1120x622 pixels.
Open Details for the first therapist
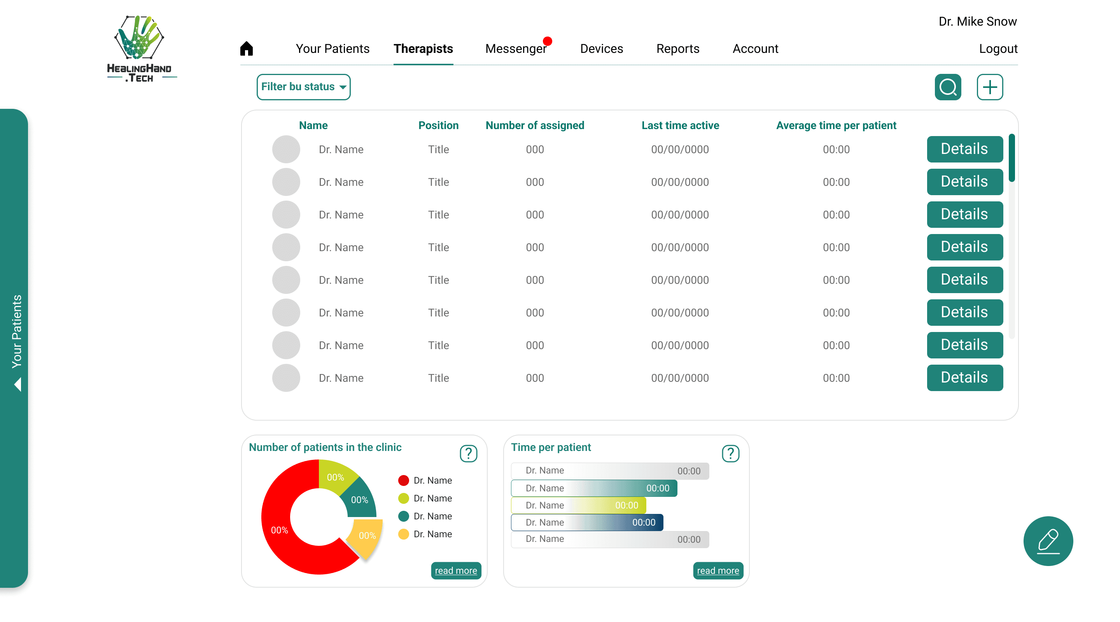click(964, 149)
